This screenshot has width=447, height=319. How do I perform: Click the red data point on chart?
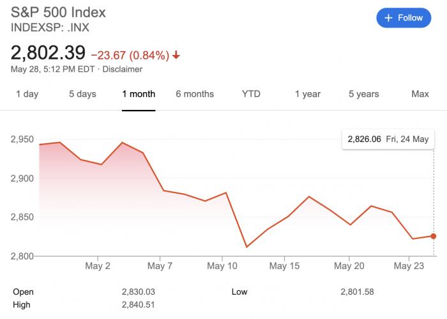coord(434,236)
